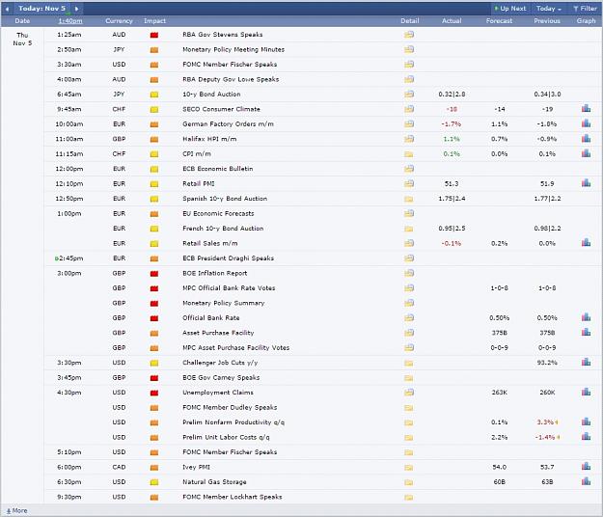This screenshot has height=517, width=603.
Task: Open detail folder for SECO Consumer Climate
Action: pyautogui.click(x=409, y=109)
